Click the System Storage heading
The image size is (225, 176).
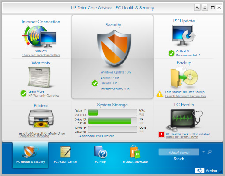tap(112, 105)
